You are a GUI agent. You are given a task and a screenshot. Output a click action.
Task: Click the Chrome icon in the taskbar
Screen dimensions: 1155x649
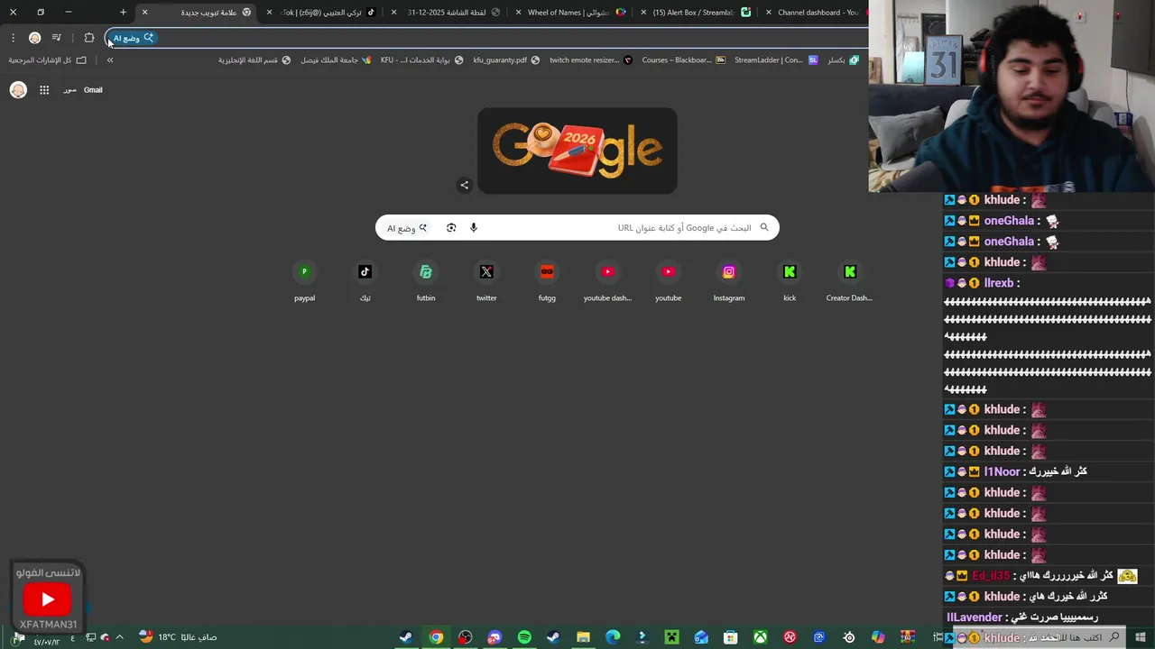(x=436, y=637)
